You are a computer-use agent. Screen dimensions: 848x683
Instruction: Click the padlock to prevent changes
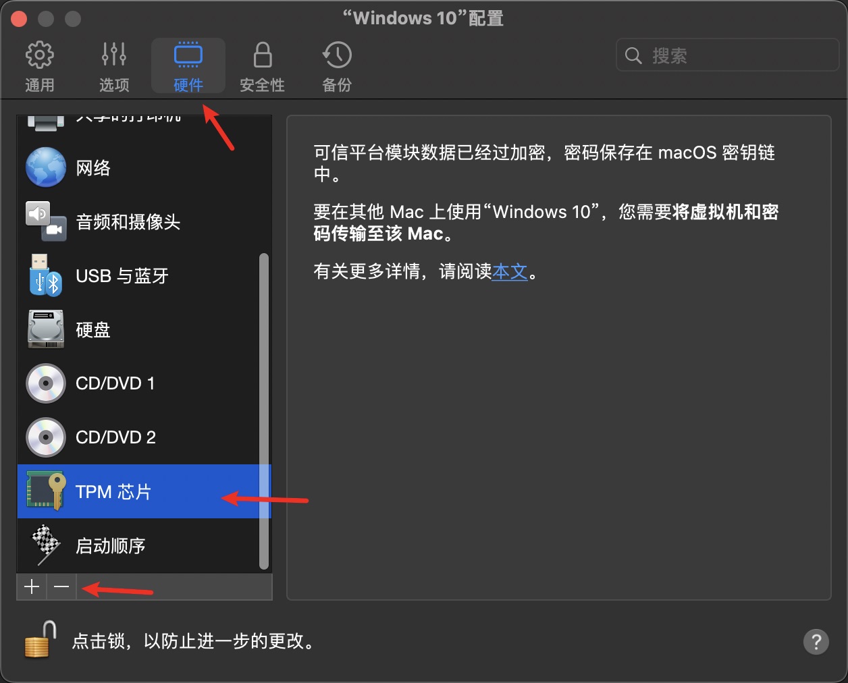tap(41, 639)
